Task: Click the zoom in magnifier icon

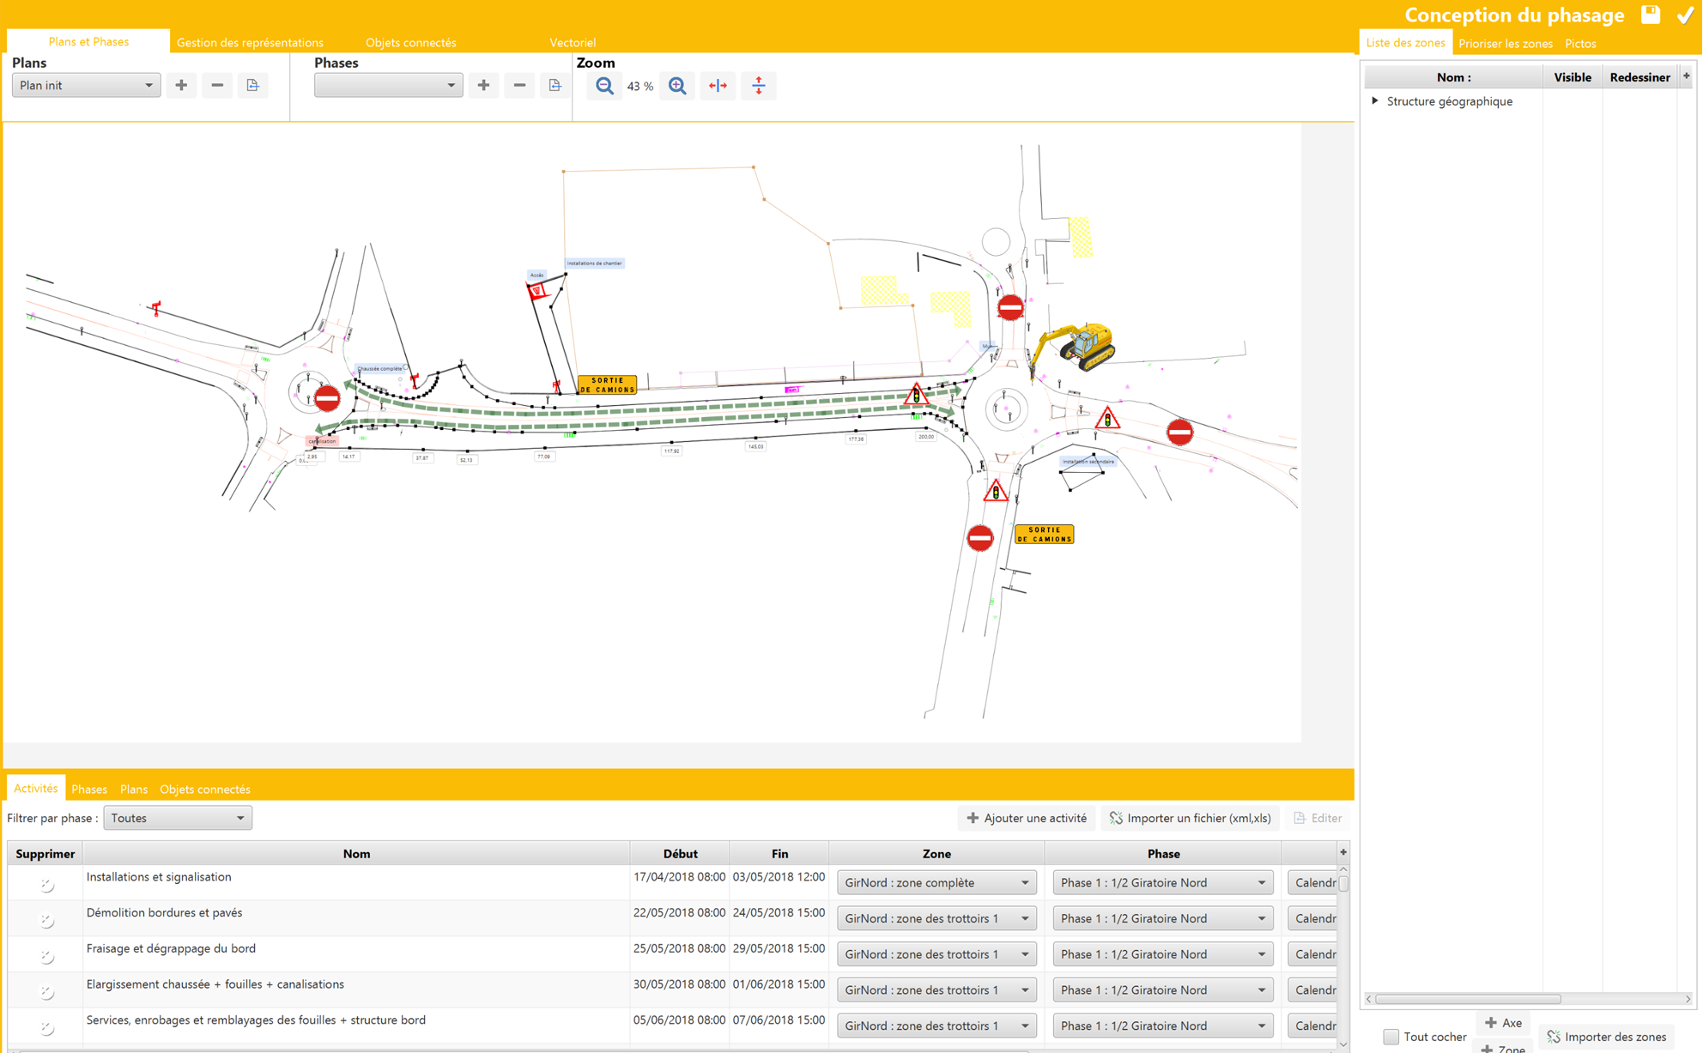Action: 677,86
